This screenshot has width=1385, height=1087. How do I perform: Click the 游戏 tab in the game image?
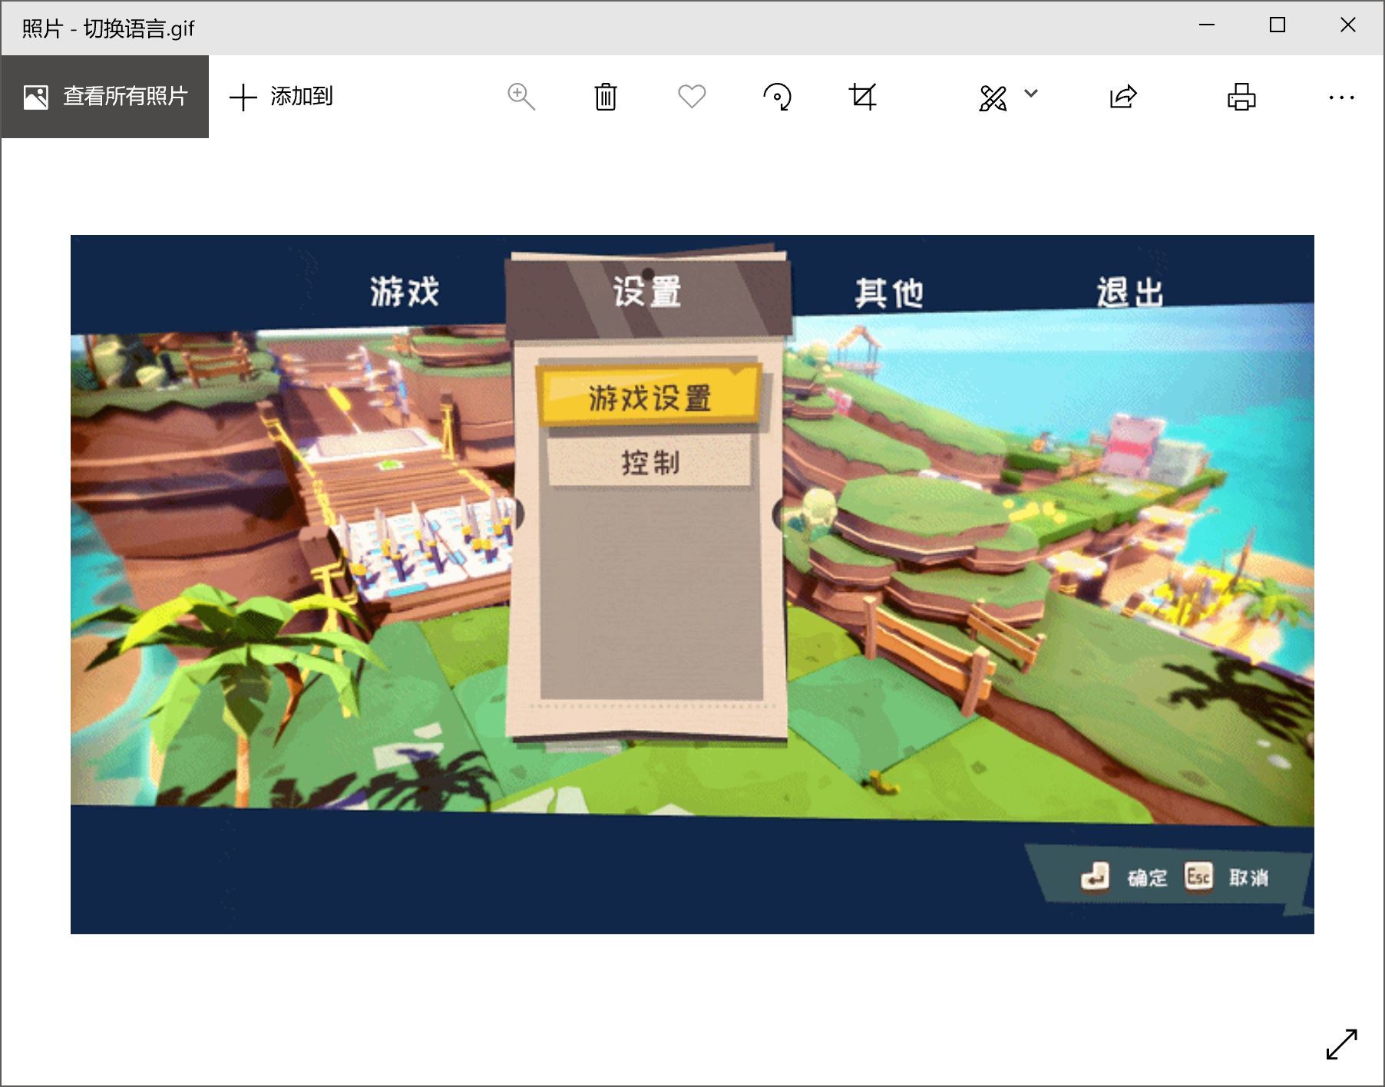click(405, 292)
